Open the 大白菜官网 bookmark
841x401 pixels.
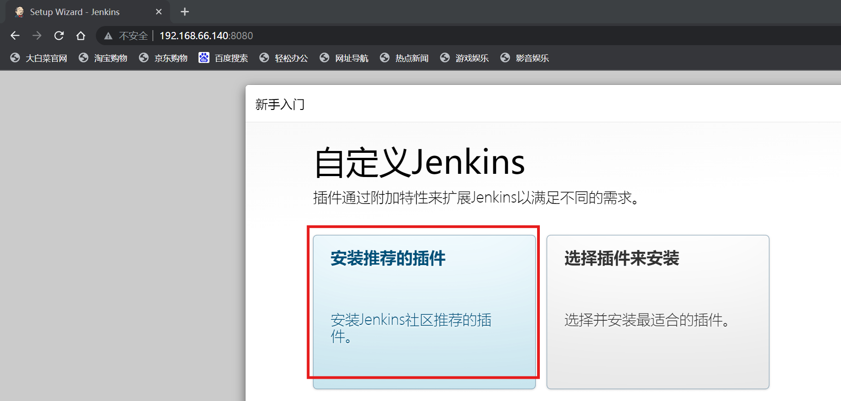tap(39, 58)
